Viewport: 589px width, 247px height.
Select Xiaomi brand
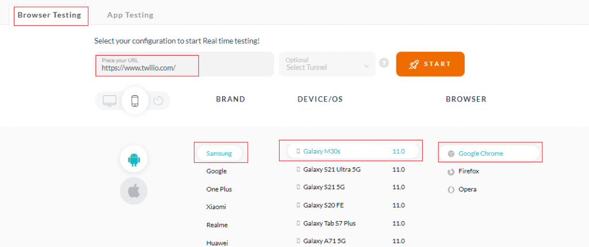click(x=216, y=207)
